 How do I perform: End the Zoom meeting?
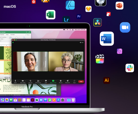pos(81,82)
